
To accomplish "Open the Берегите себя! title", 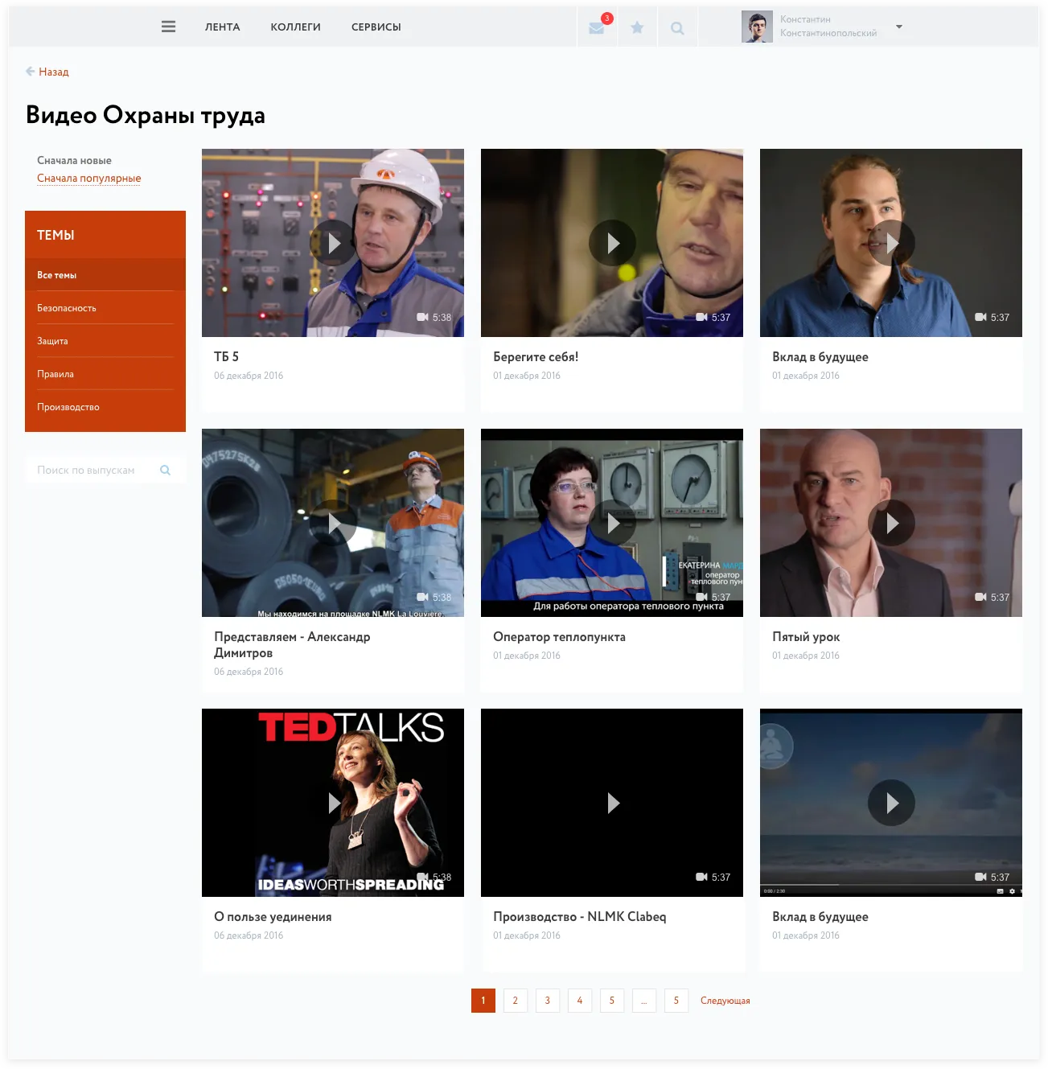I will click(x=536, y=356).
